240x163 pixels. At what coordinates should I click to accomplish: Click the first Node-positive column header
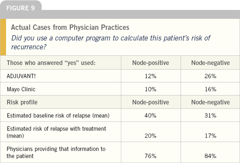point(150,63)
